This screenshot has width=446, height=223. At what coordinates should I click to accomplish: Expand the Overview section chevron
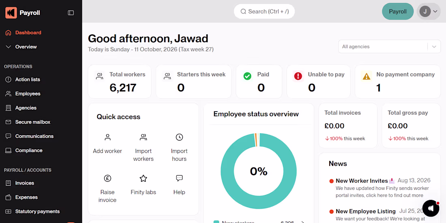click(x=9, y=47)
